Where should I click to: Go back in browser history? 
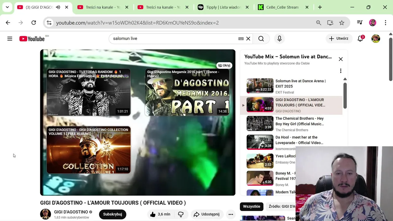[8, 23]
